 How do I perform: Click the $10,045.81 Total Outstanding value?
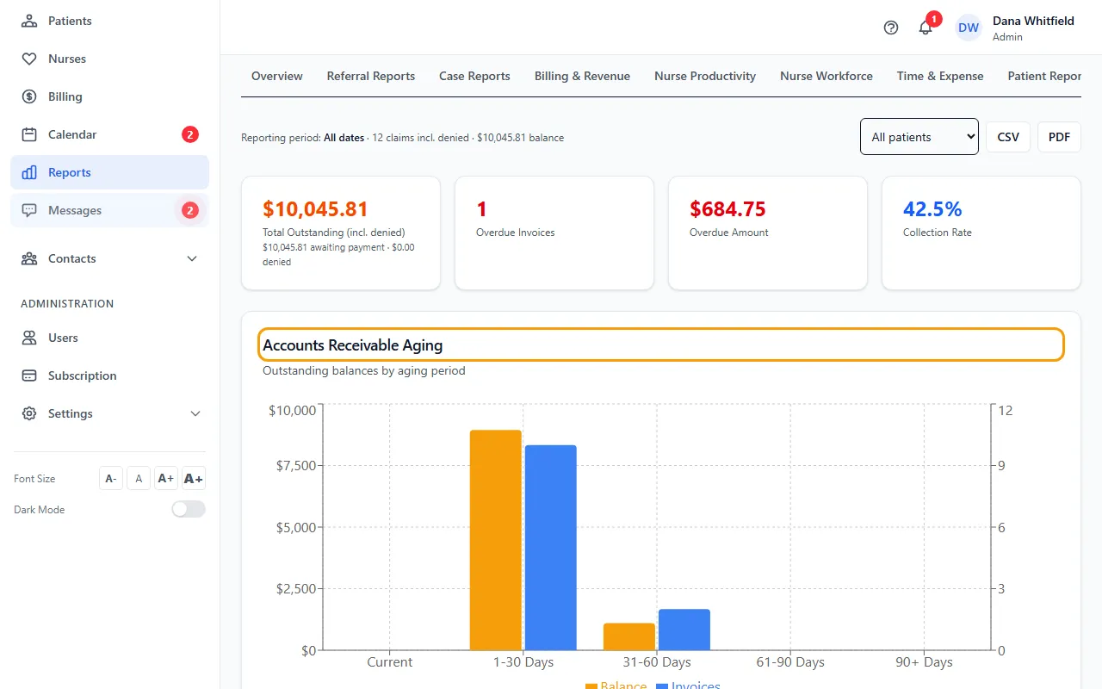coord(315,208)
